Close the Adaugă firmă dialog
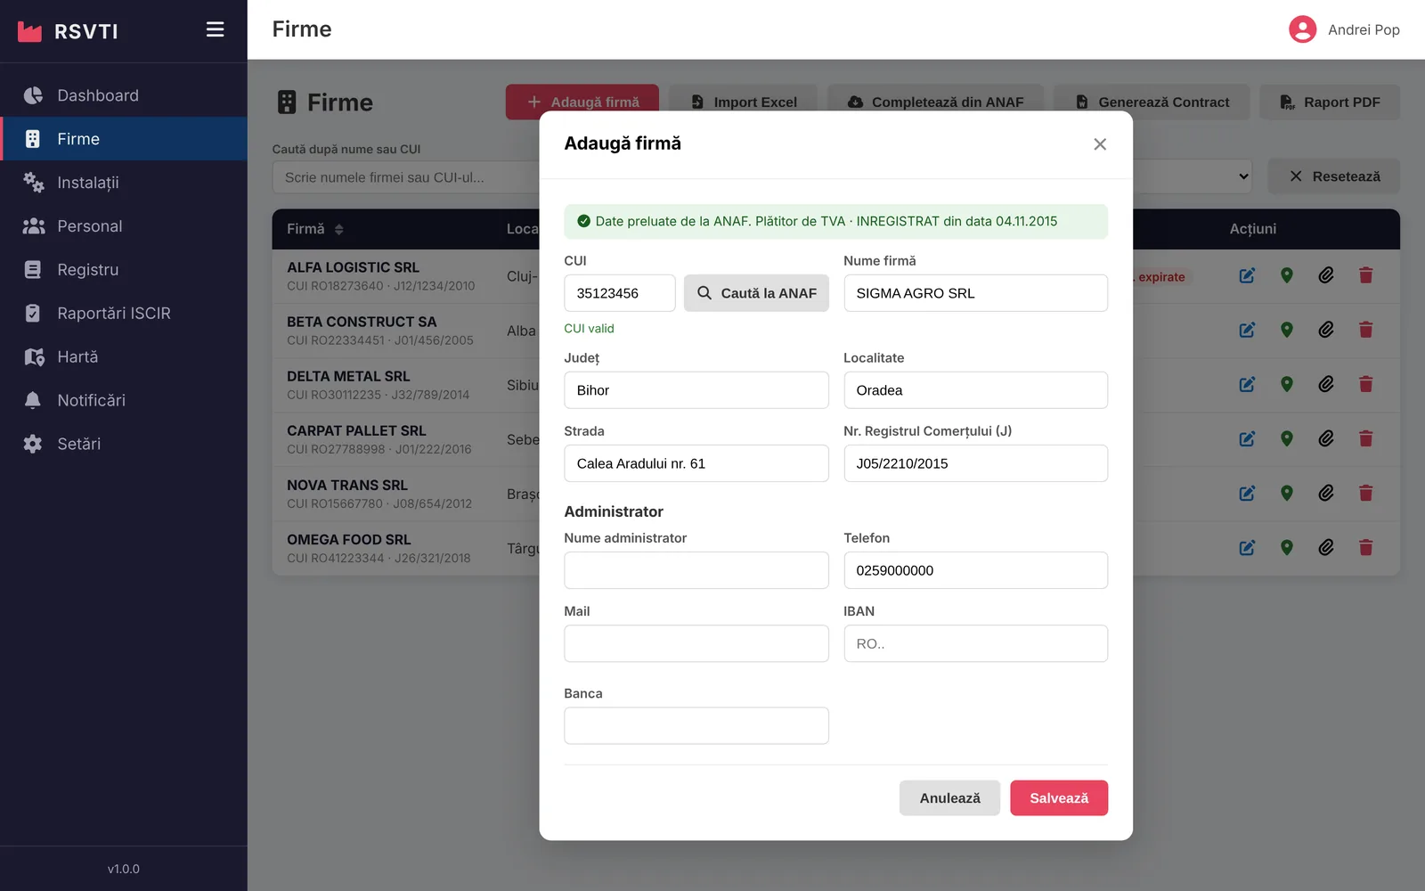Viewport: 1425px width, 891px height. point(1100,144)
